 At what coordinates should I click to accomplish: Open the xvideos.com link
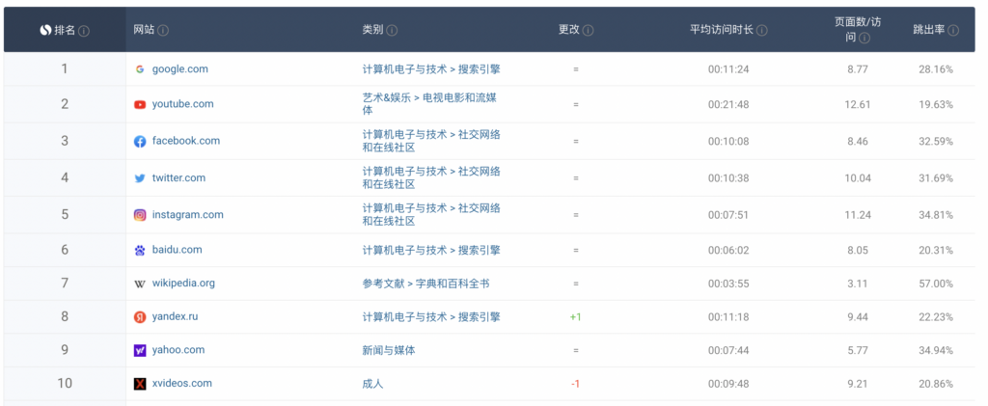(x=182, y=384)
